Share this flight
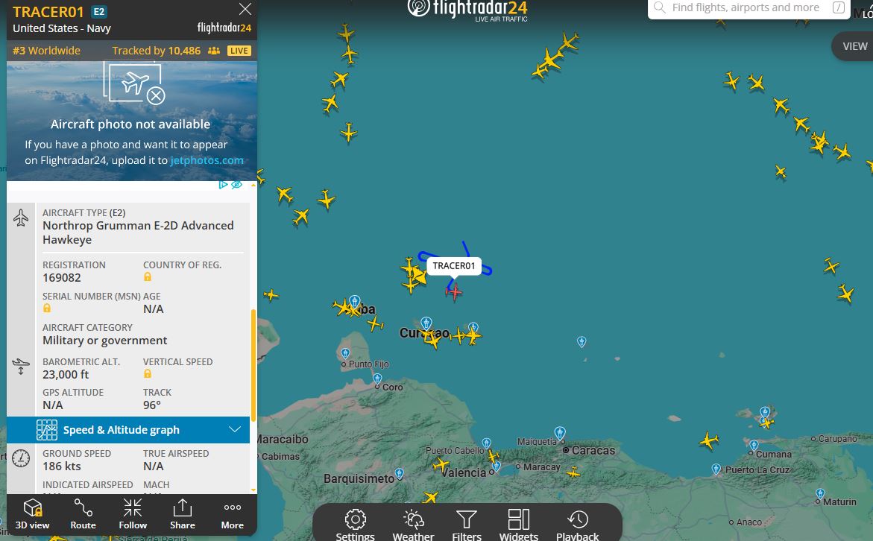Viewport: 873px width, 541px height. [183, 514]
